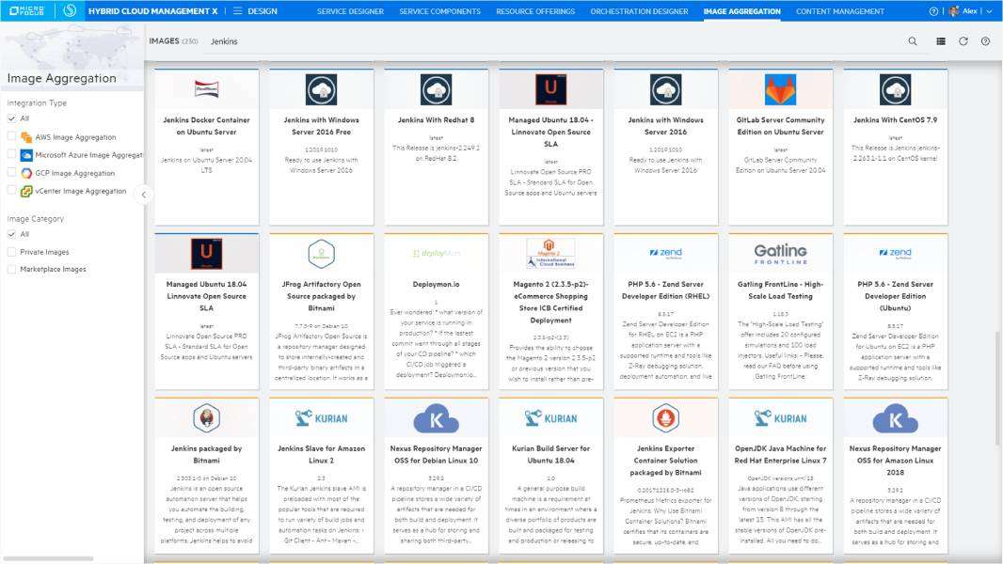Open the ORCHESTRATION DESIGNER tab
The height and width of the screenshot is (564, 1003).
pyautogui.click(x=640, y=11)
